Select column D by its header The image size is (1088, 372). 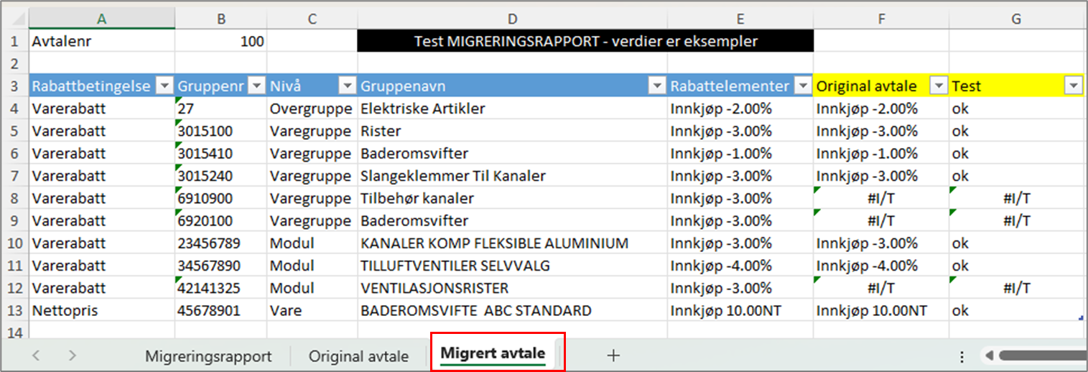pyautogui.click(x=512, y=19)
